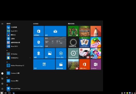
Task: Click the letter M section header
Action: coord(7,85)
